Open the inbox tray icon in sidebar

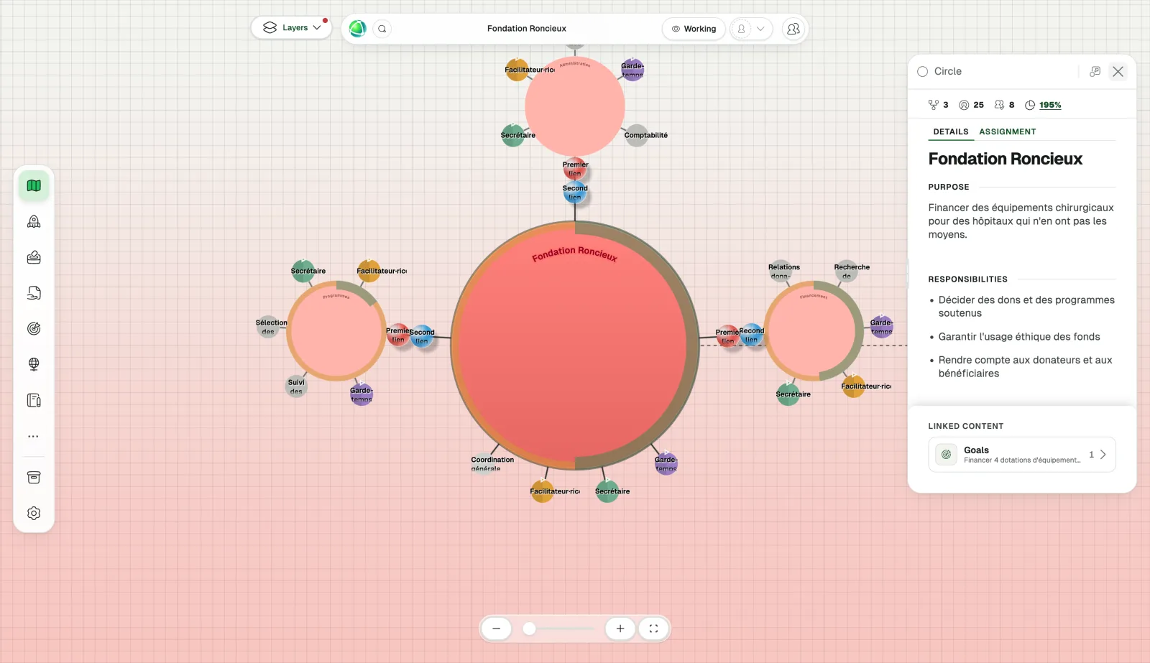point(34,257)
